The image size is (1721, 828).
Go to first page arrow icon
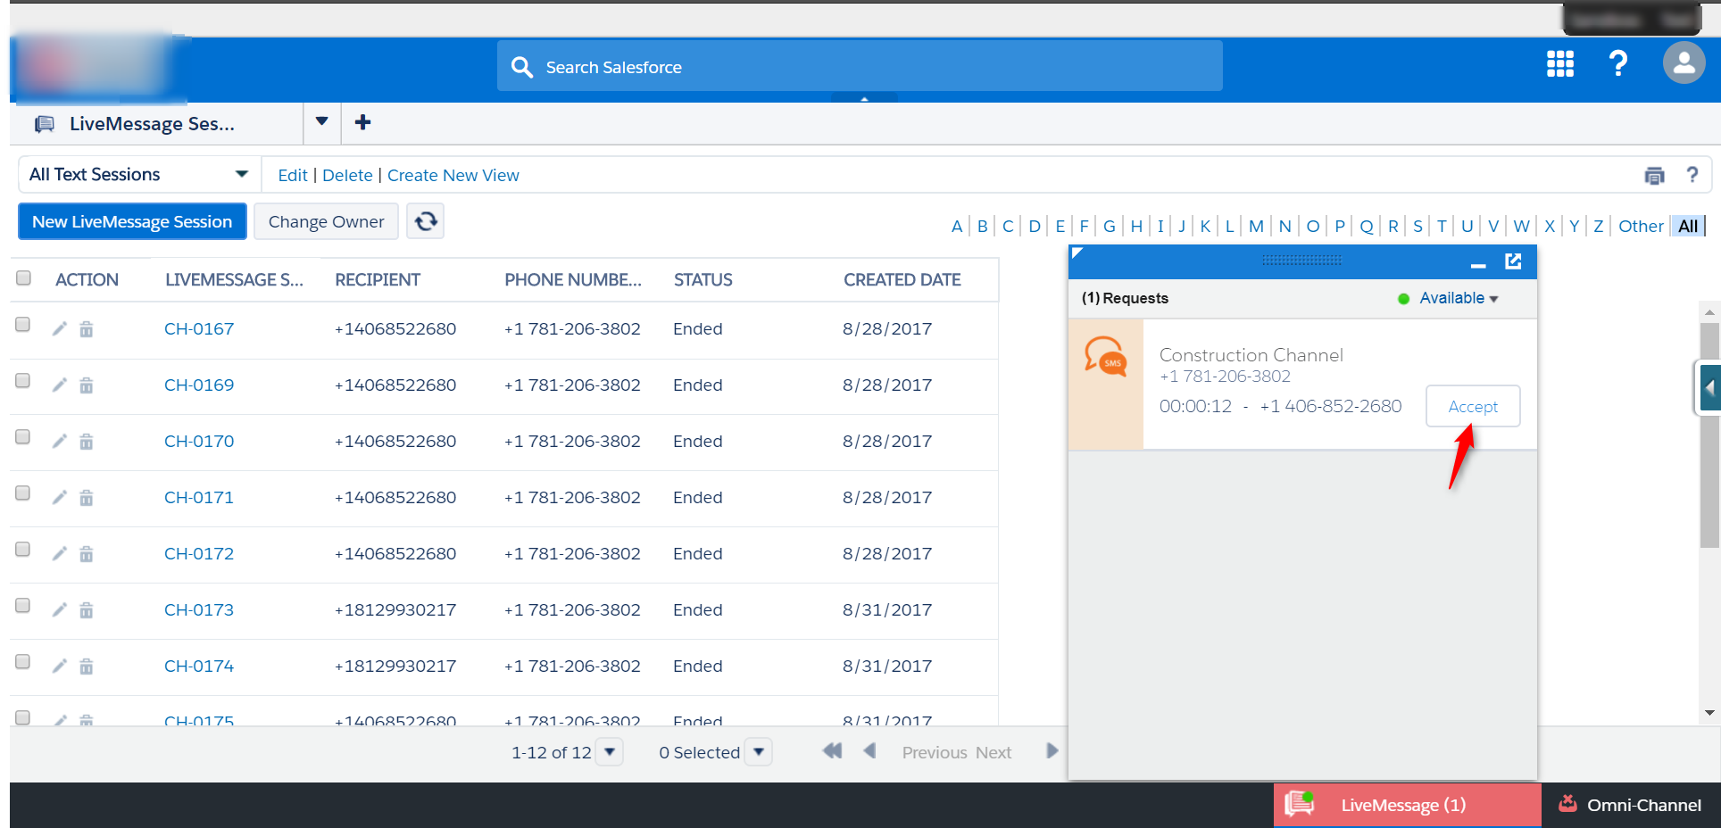pyautogui.click(x=832, y=751)
